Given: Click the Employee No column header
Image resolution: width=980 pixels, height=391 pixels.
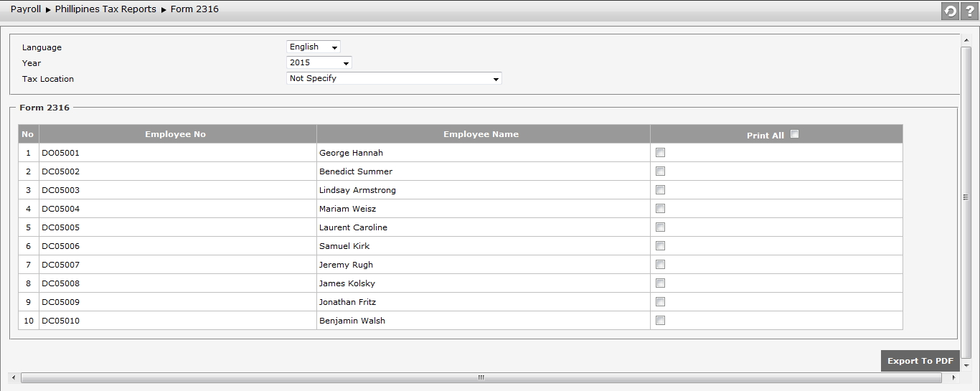Looking at the screenshot, I should pyautogui.click(x=175, y=134).
